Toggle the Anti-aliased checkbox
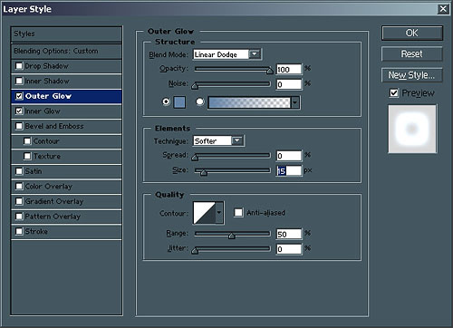453x328 pixels. click(238, 213)
